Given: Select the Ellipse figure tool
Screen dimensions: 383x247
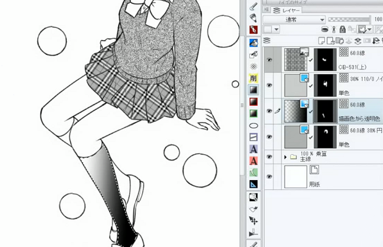Looking at the screenshot, I should coord(254,126).
